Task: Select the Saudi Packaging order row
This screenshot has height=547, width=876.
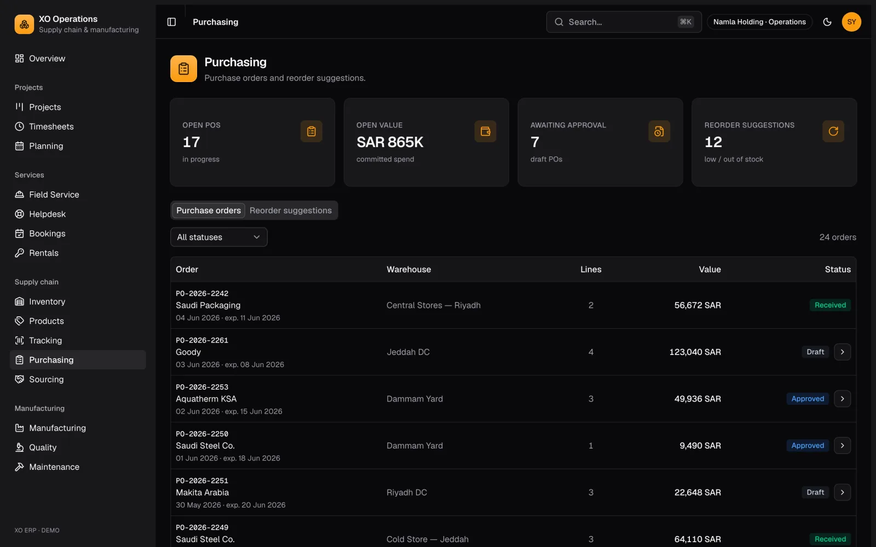Action: click(513, 305)
